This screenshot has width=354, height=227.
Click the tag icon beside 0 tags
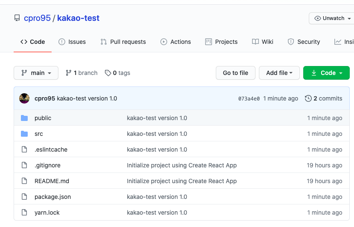(x=108, y=73)
